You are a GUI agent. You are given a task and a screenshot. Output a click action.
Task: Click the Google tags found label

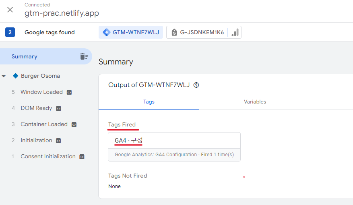coord(50,33)
